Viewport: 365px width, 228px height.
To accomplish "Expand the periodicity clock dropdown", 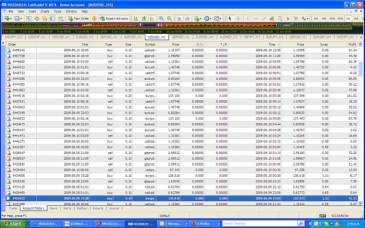I will click(210, 19).
